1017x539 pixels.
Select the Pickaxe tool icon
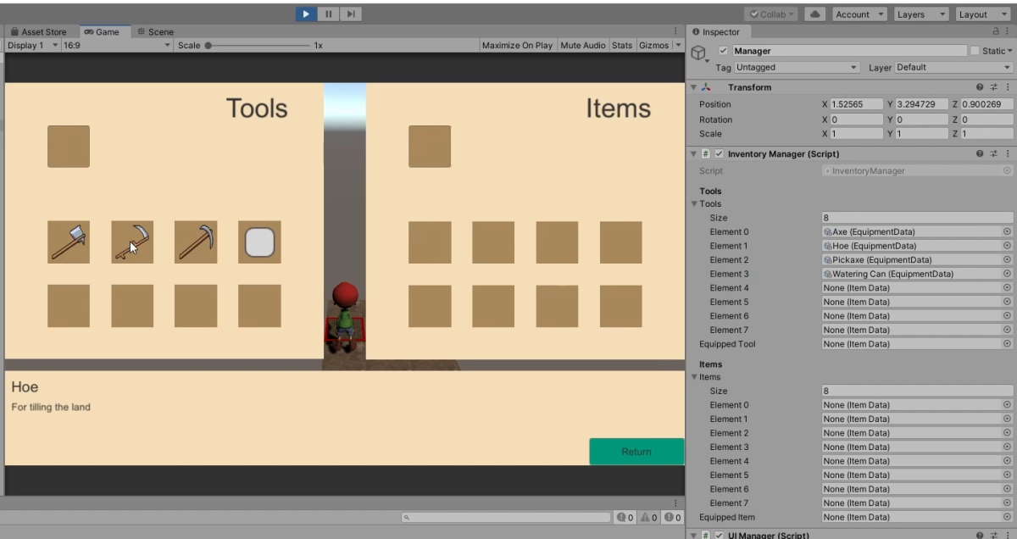coord(196,242)
